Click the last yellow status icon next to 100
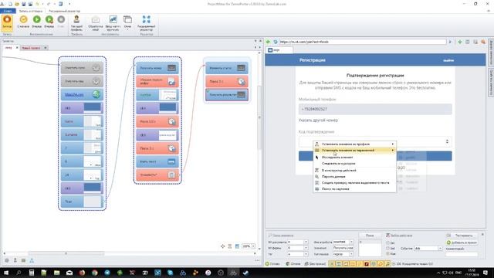 [387, 263]
